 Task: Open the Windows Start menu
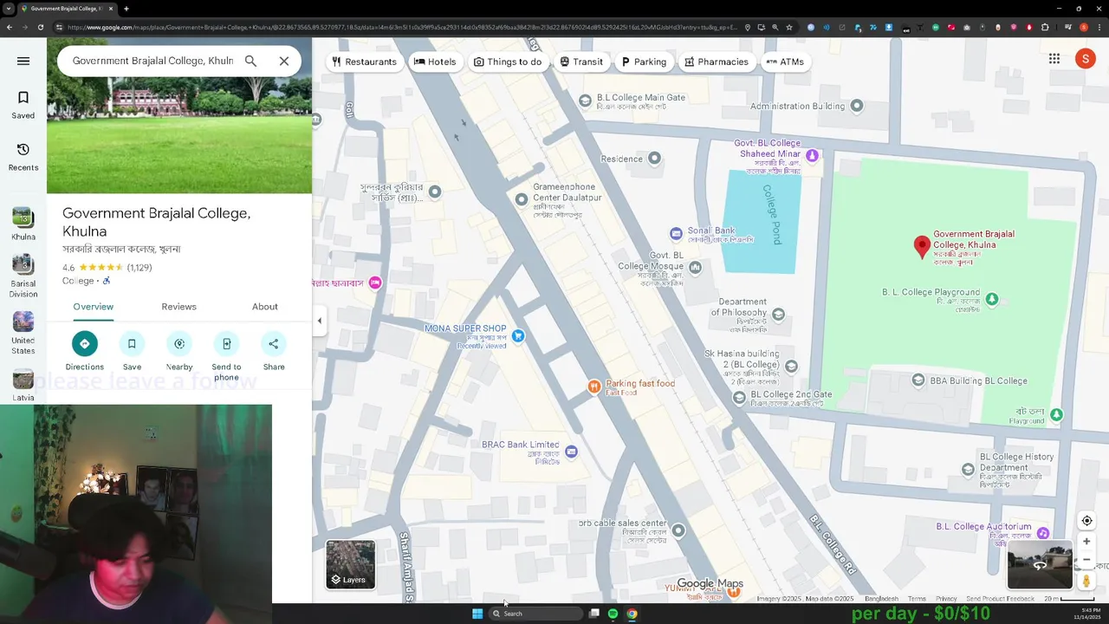pyautogui.click(x=477, y=614)
